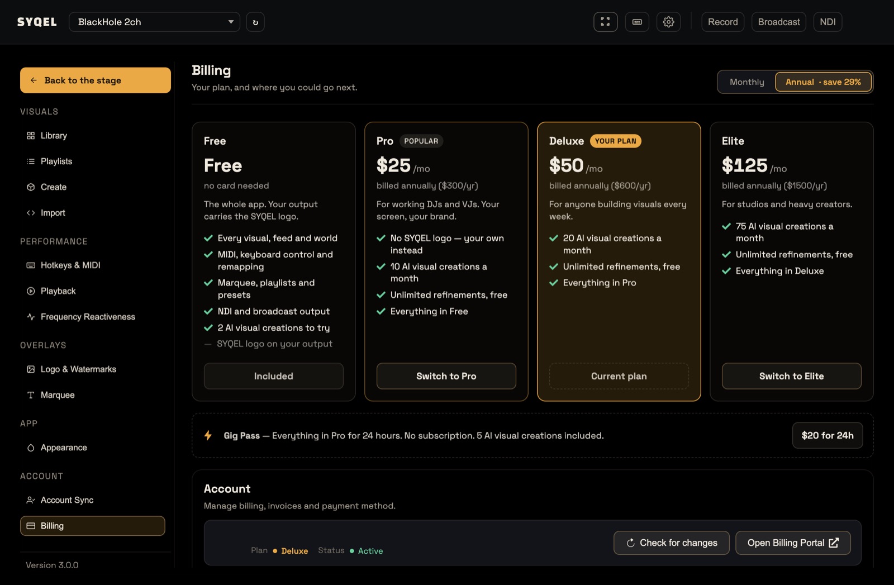Open the BlackHole 2ch audio device dropdown

154,22
